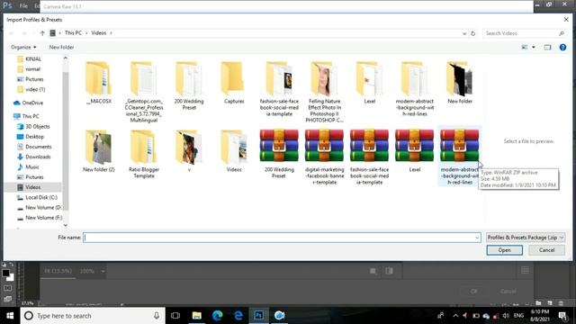Expand chevron after This PC in breadcrumb
Viewport: 576px width, 324px height.
coord(86,33)
